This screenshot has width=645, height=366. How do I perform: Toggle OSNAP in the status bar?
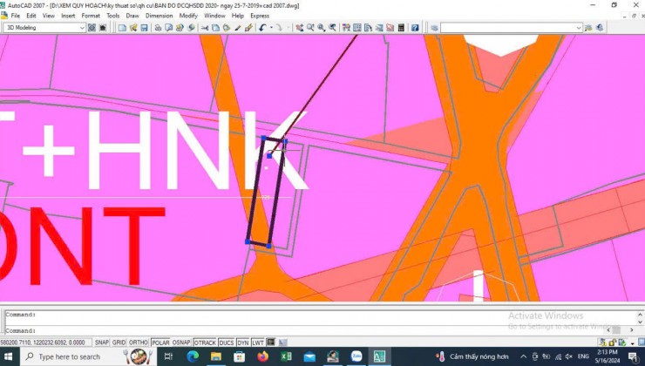click(181, 342)
